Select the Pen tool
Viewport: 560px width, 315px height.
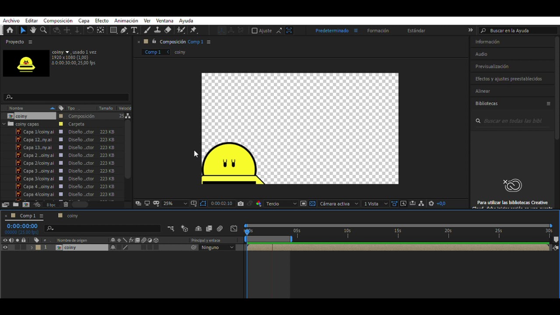click(x=124, y=30)
